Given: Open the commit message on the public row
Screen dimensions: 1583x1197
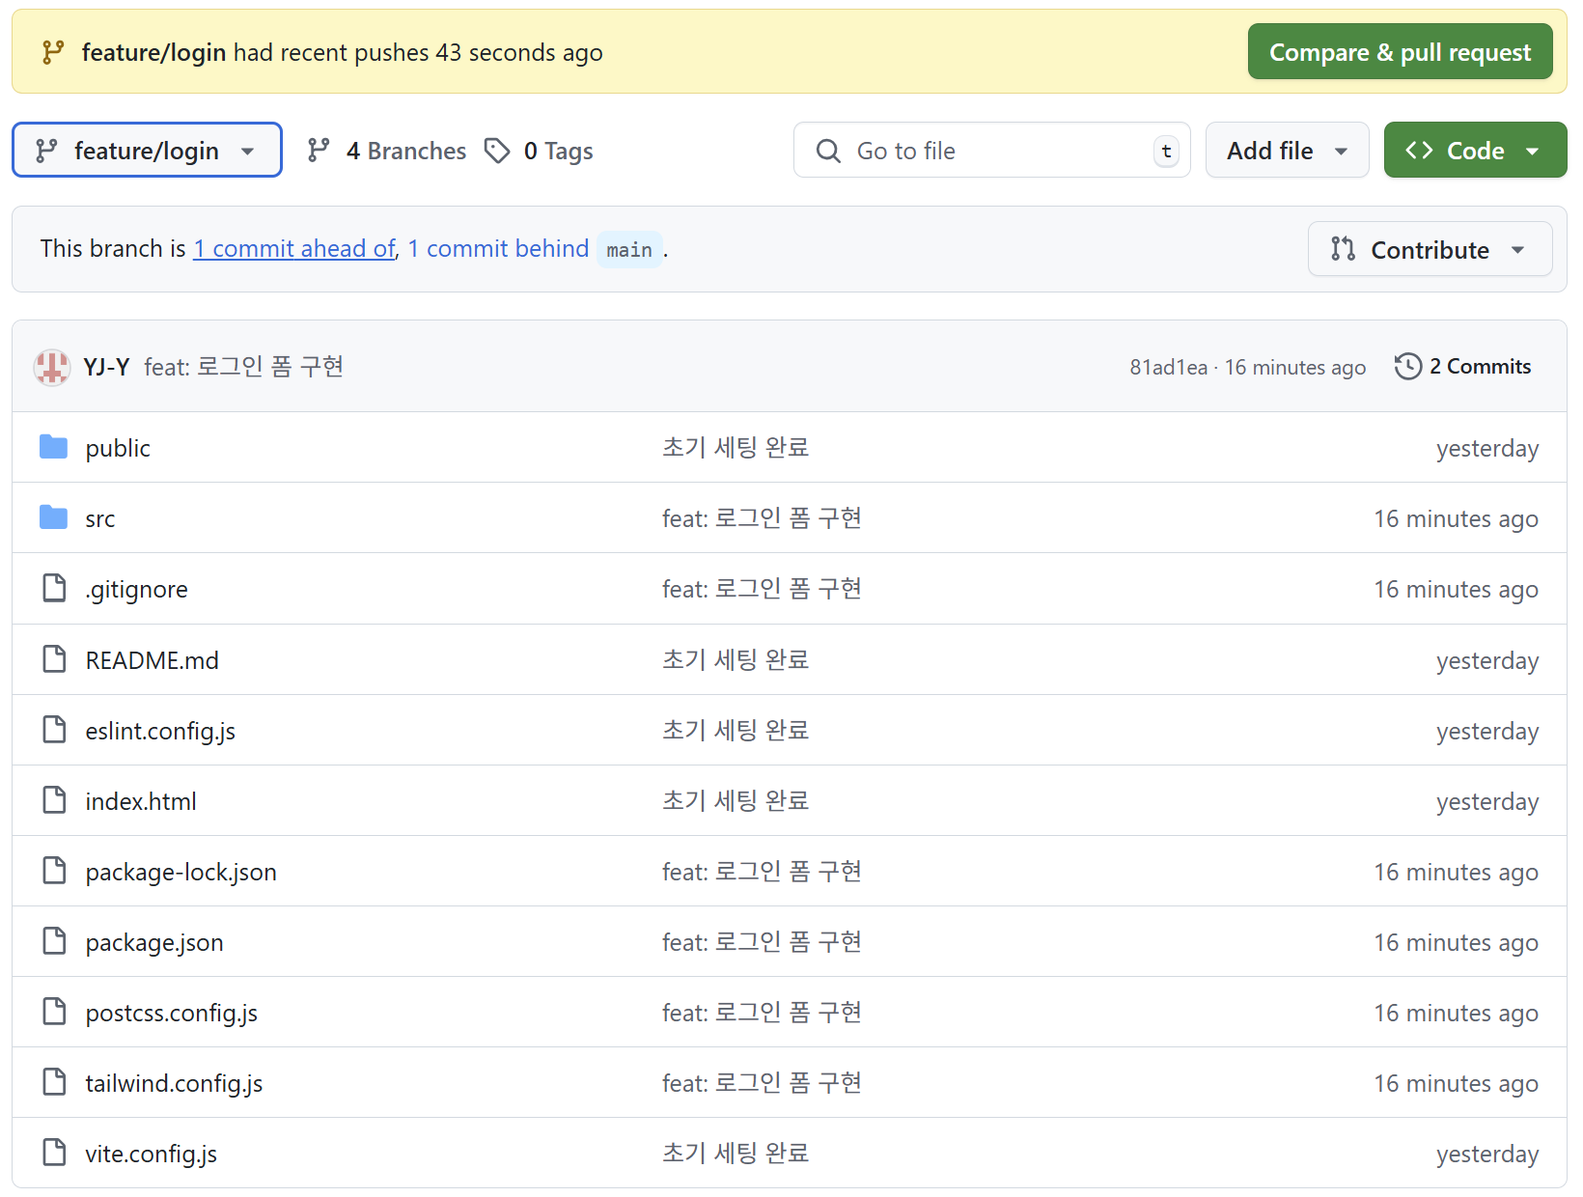Looking at the screenshot, I should [736, 447].
